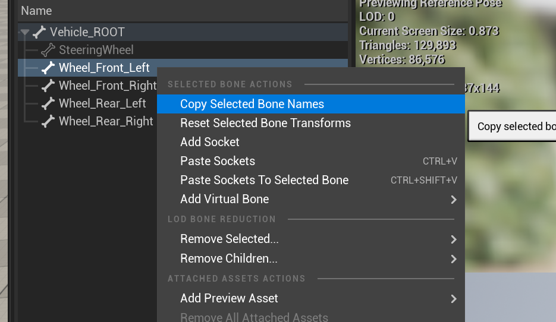Open the Remove Selected submenu arrow
The height and width of the screenshot is (322, 556).
tap(453, 239)
